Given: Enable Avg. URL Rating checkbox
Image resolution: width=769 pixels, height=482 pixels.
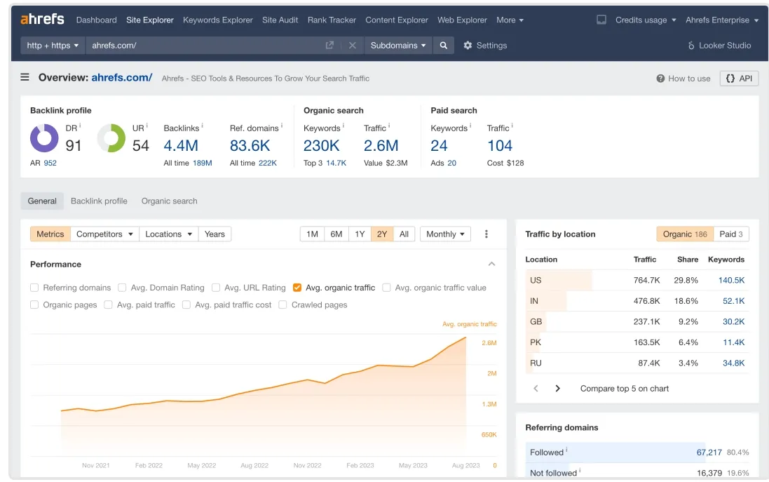Looking at the screenshot, I should 216,288.
